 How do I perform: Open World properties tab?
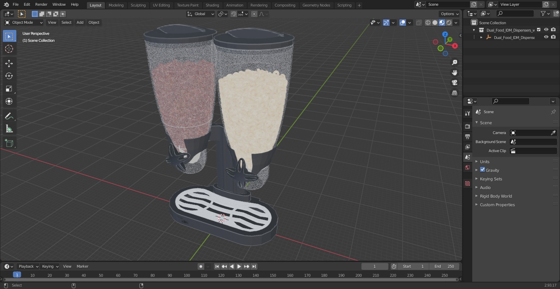(x=467, y=167)
